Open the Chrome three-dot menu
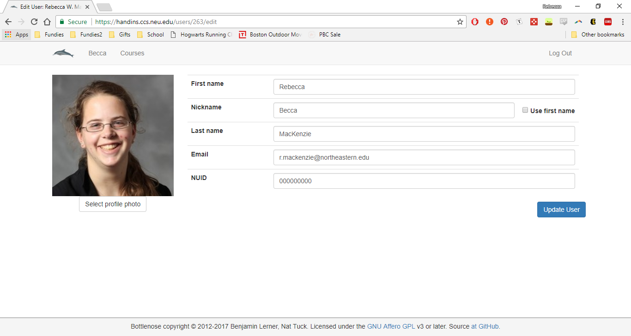 pos(622,22)
